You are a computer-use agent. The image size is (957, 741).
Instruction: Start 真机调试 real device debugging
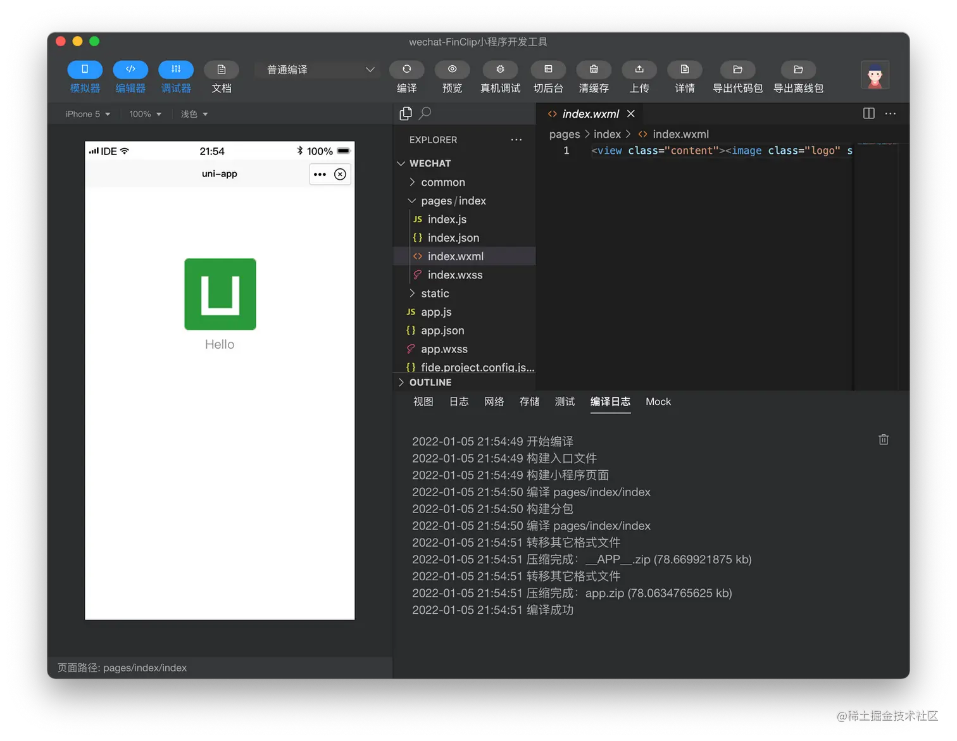tap(500, 69)
